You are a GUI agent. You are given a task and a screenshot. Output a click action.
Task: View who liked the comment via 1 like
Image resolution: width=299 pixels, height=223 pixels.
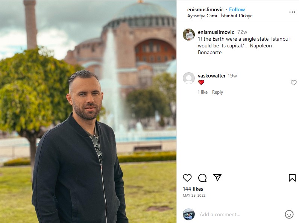202,92
